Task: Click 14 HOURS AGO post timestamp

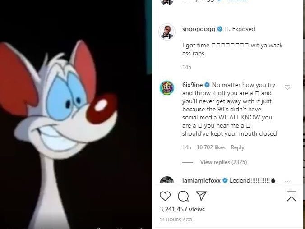Action: (176, 220)
